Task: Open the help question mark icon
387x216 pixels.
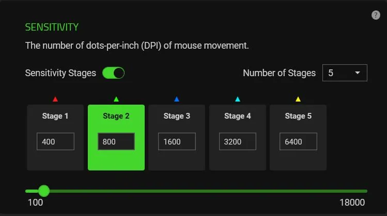Action: [376, 15]
